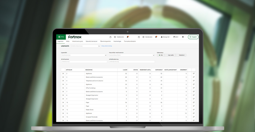Click the Support button
Image resolution: width=255 pixels, height=132 pixels.
pos(193,37)
